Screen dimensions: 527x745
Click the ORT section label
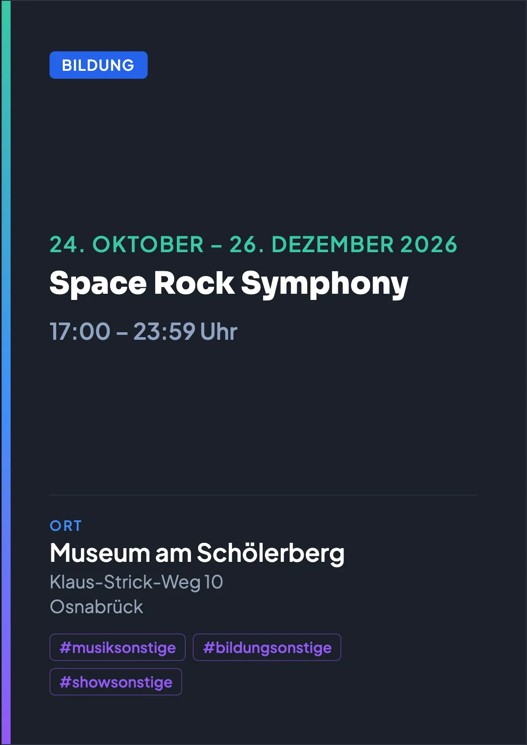(66, 526)
